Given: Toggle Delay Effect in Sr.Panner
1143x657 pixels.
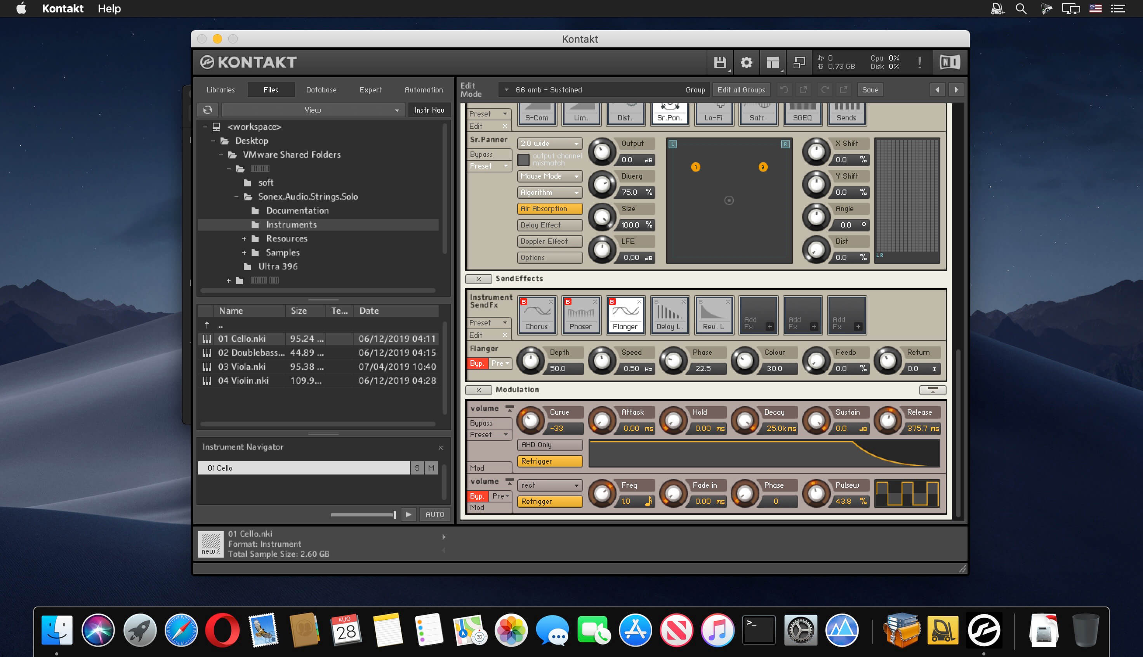Looking at the screenshot, I should coord(549,225).
